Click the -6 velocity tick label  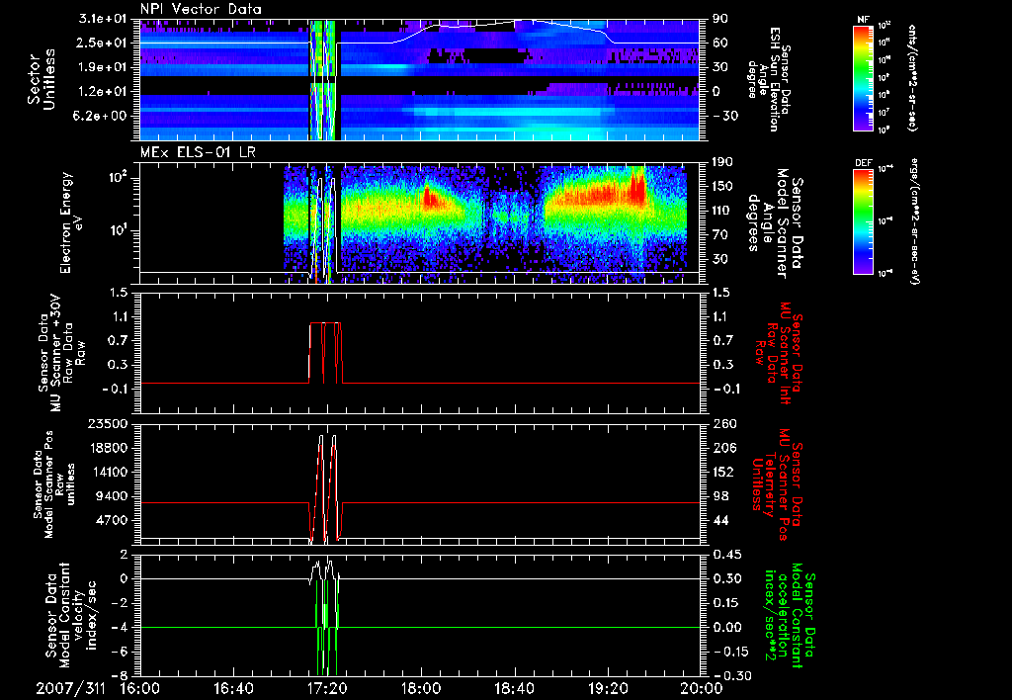pos(120,652)
